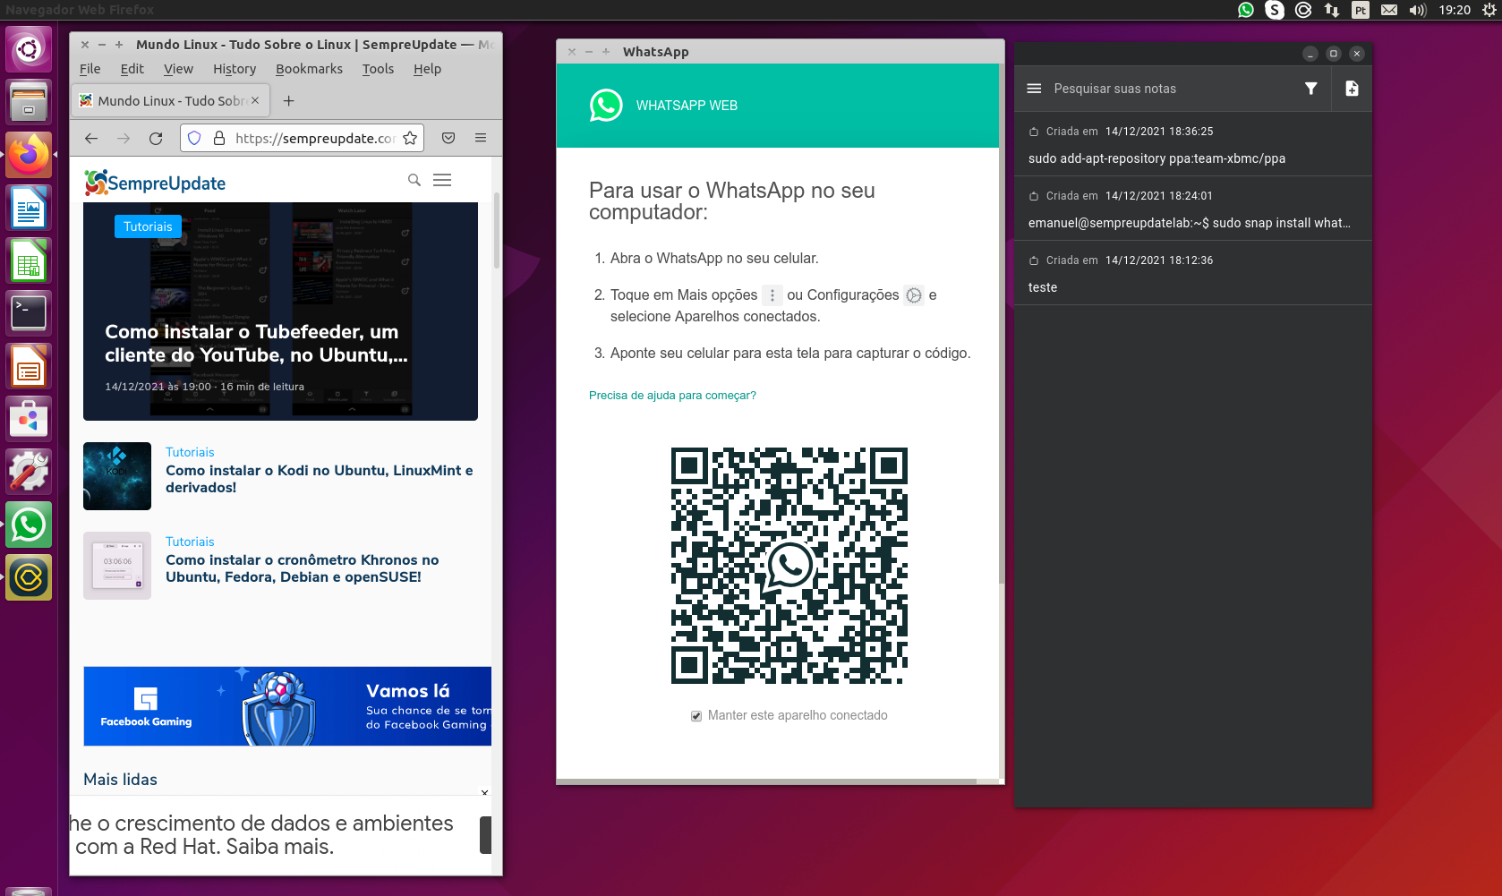This screenshot has width=1502, height=896.
Task: Open Terminal from the dock
Action: (x=29, y=313)
